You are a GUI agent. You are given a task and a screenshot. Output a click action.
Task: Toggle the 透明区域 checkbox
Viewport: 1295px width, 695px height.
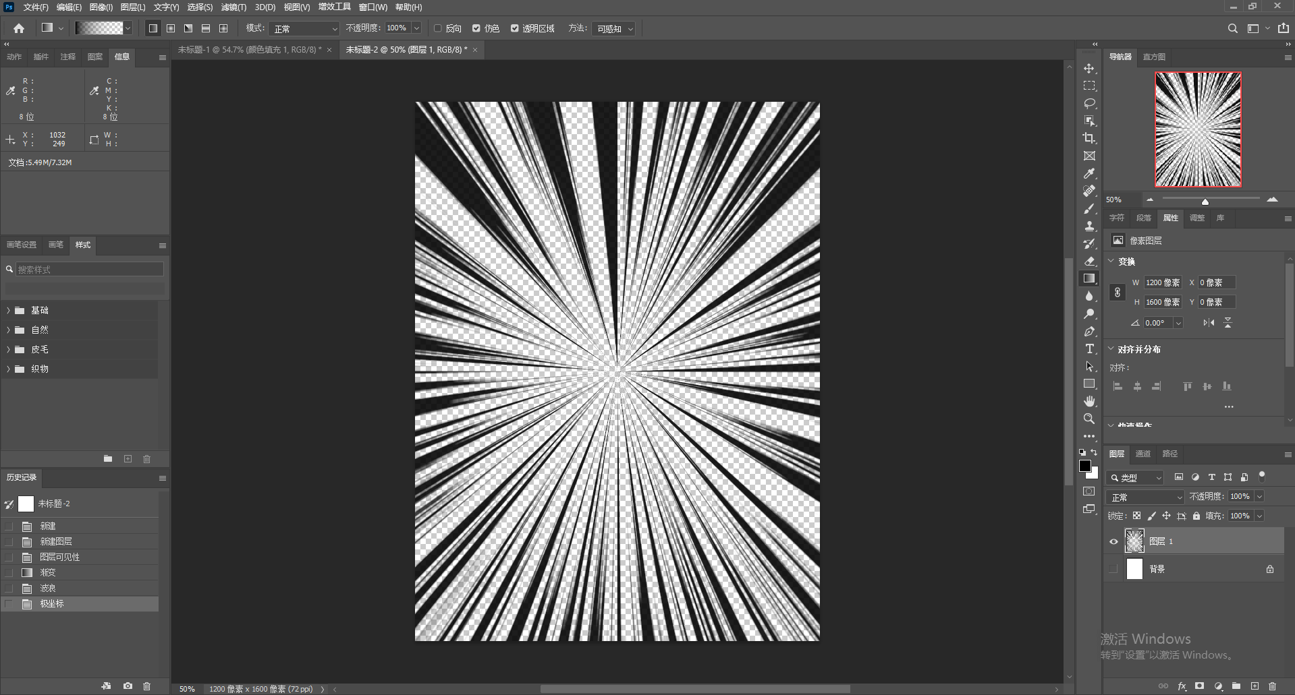515,28
